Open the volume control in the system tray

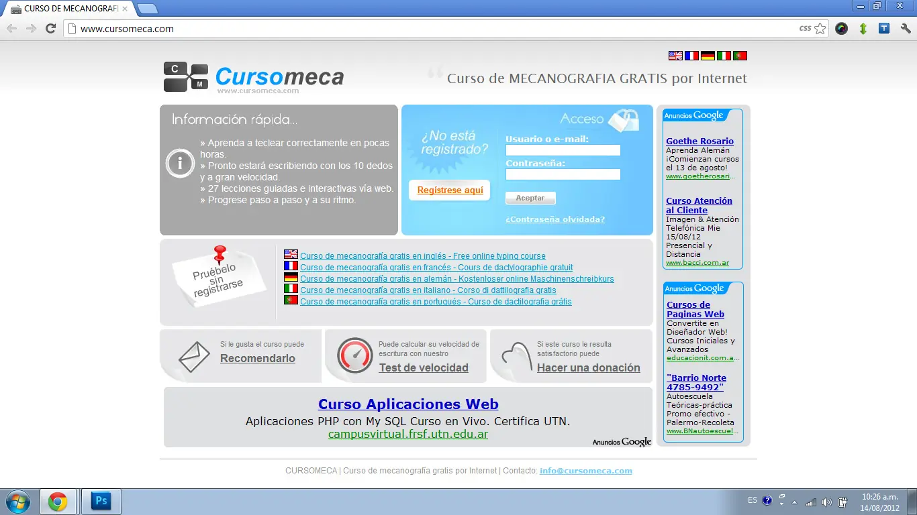826,502
